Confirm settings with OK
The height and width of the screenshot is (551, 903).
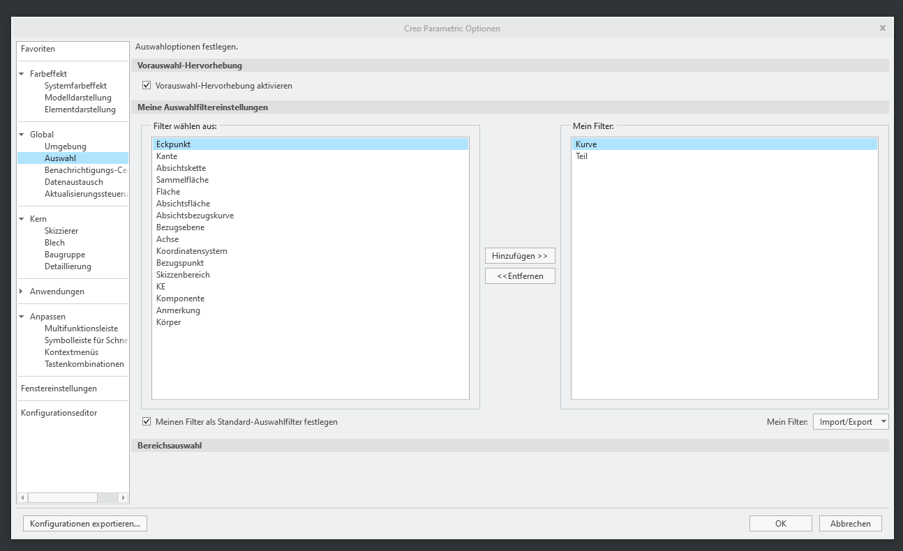coord(780,522)
